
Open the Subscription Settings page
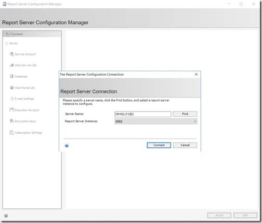(x=29, y=133)
